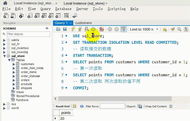190x121 pixels.
Task: Select the Functions folder
Action: tap(22, 100)
